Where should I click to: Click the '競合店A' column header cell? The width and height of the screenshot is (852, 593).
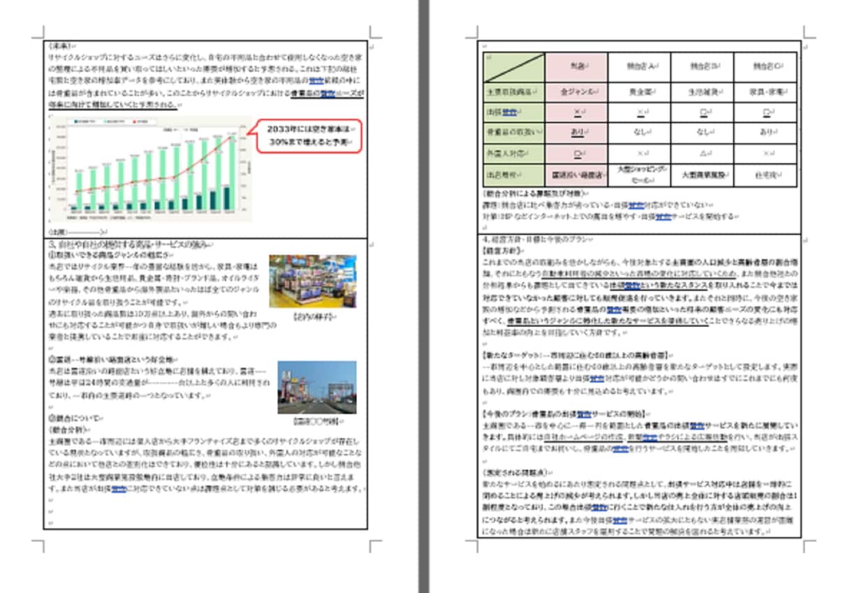coord(639,67)
